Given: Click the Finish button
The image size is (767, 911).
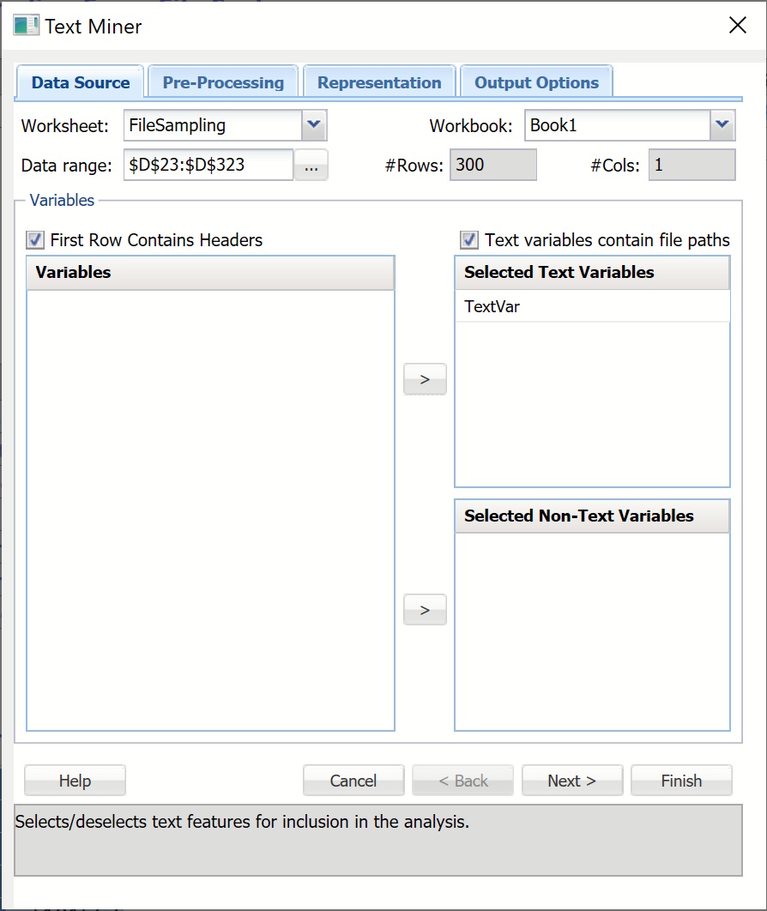Looking at the screenshot, I should 681,781.
